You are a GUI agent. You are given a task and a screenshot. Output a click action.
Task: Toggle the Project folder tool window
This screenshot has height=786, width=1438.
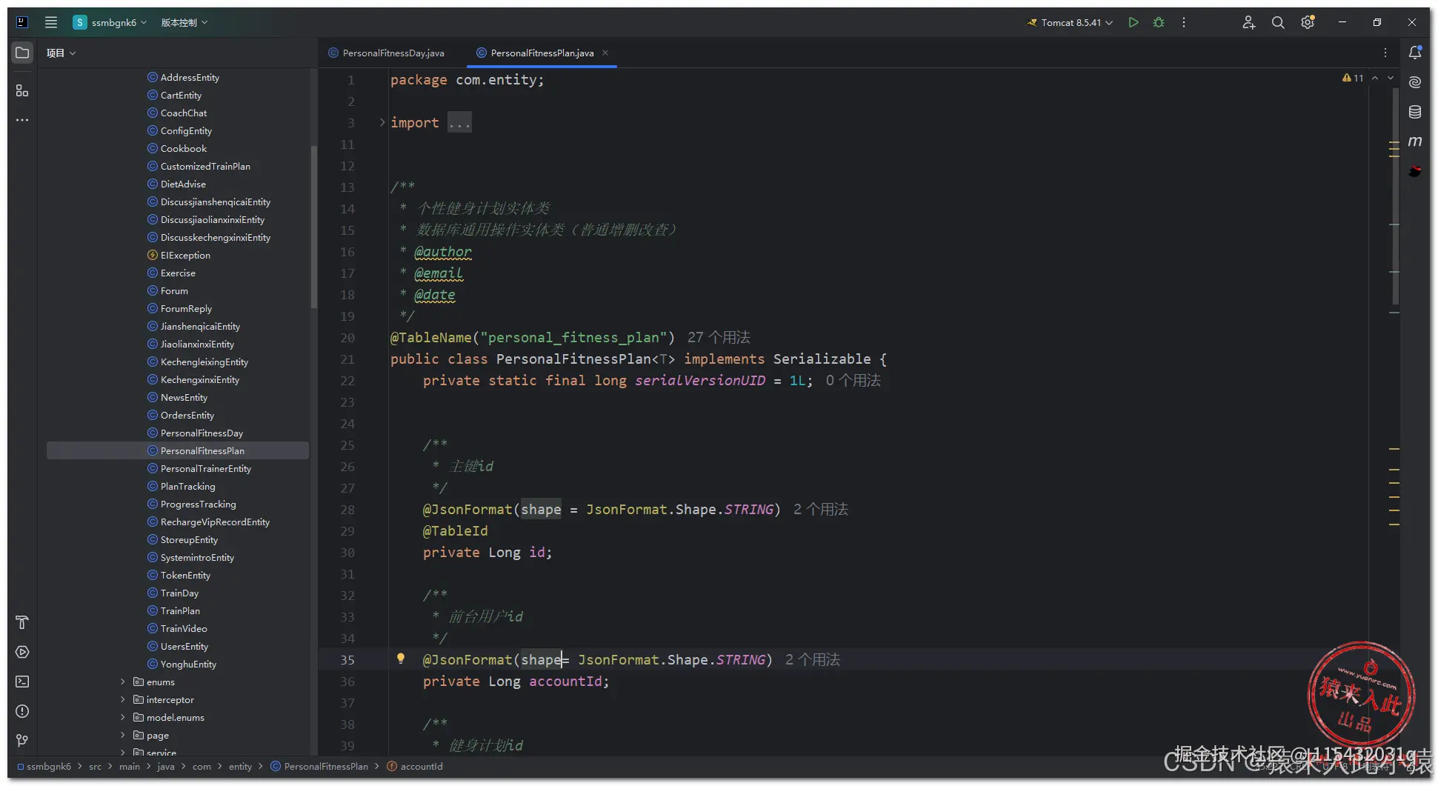[x=22, y=53]
